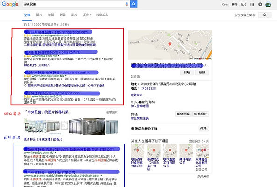
Task: Click the 建議修改 suggest edit link
Action: (136, 95)
